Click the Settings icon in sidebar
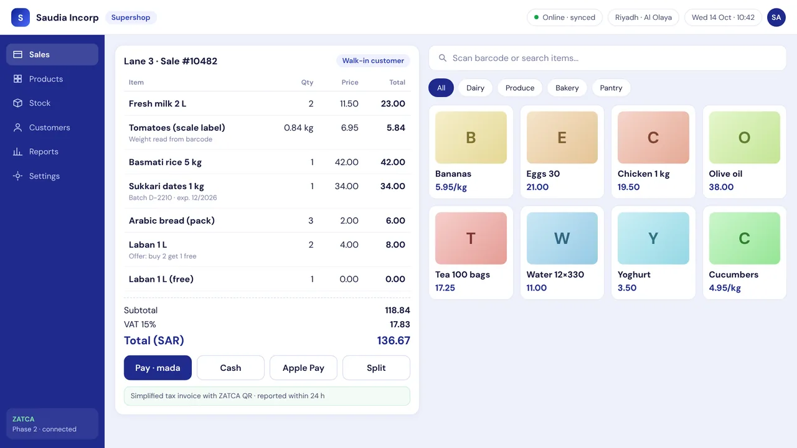Viewport: 797px width, 448px height. [18, 176]
